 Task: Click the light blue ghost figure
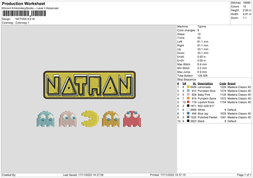(x=46, y=119)
